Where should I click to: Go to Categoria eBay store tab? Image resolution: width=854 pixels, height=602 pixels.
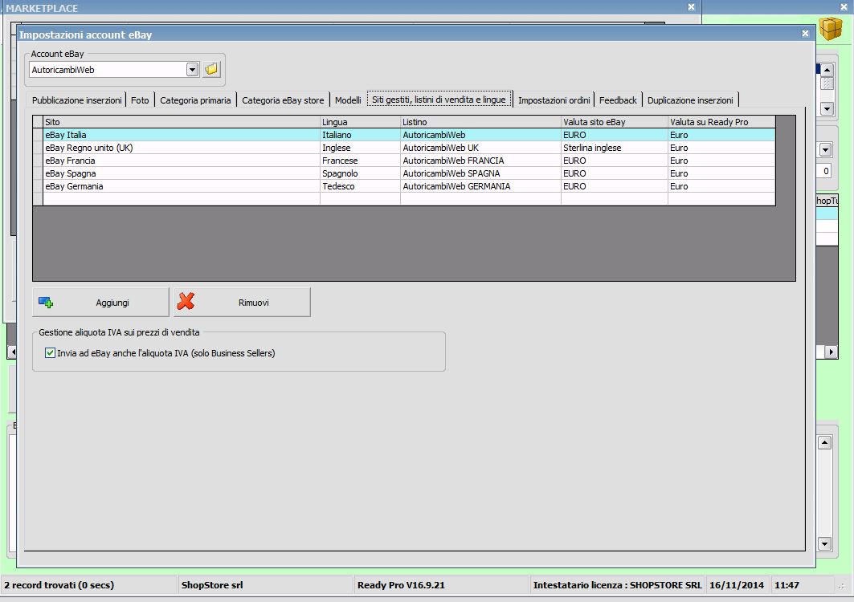point(283,100)
